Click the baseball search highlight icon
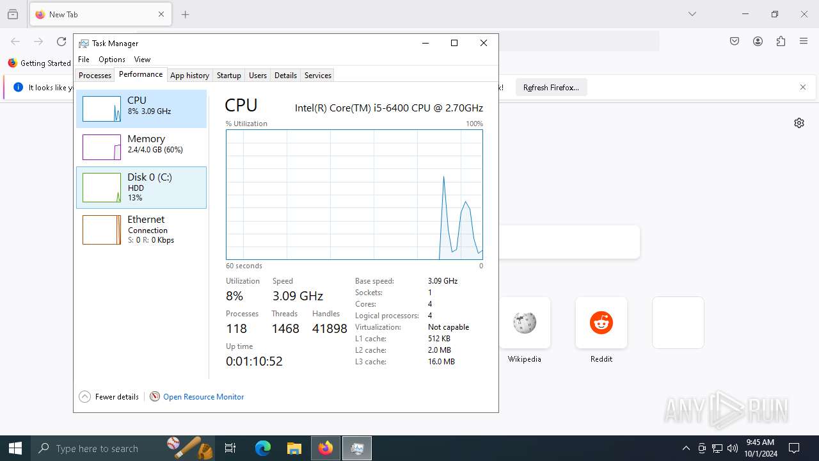 pos(189,447)
